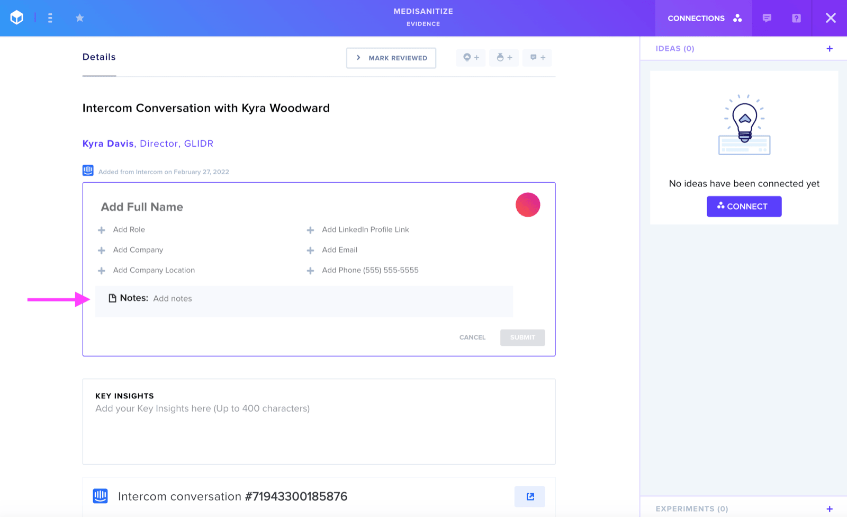Click the Experiments (0) section header
Image resolution: width=847 pixels, height=517 pixels.
[692, 509]
